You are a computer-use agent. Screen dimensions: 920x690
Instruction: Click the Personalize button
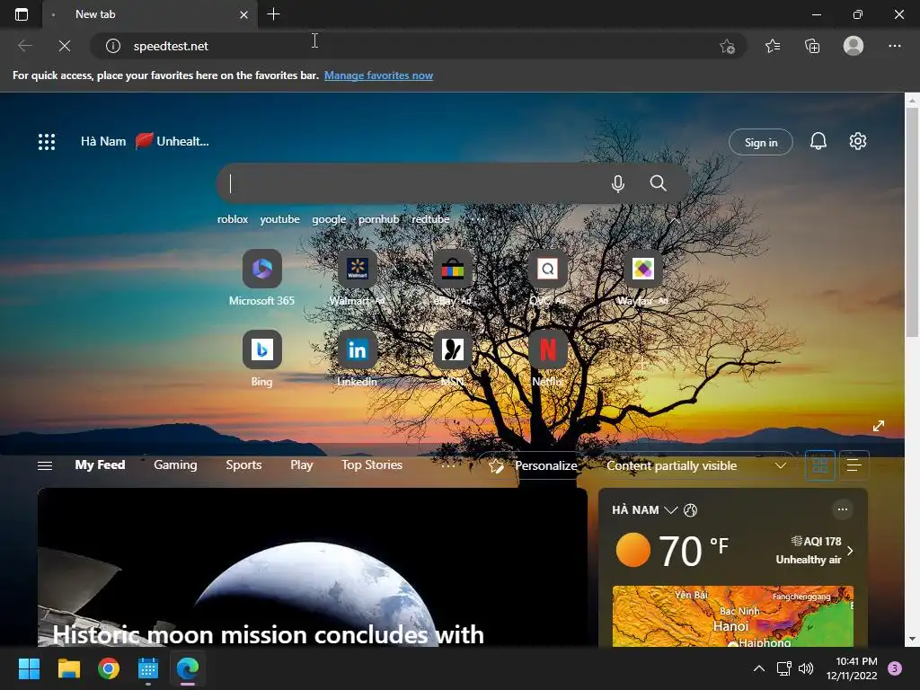(x=534, y=466)
